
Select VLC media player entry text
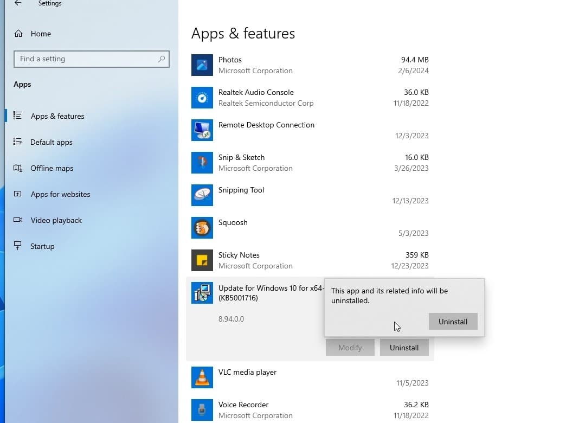[x=247, y=372]
